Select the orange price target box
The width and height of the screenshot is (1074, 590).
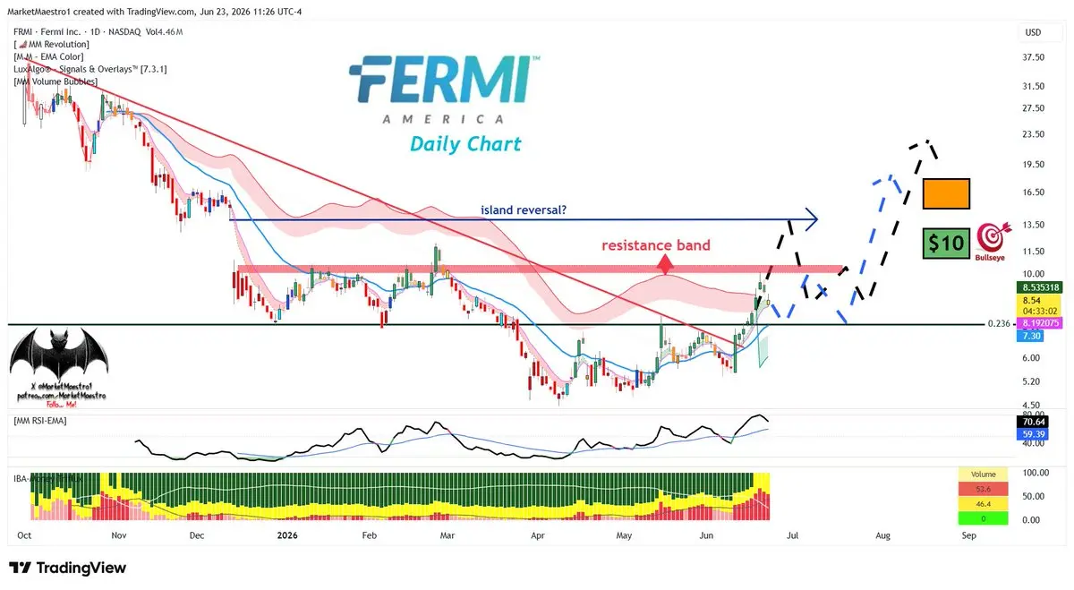click(x=947, y=192)
